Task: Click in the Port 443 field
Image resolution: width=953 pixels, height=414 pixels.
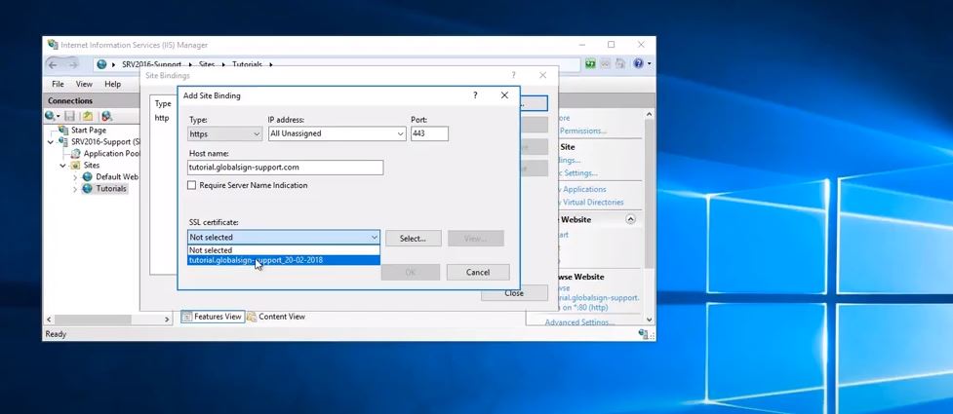Action: tap(430, 133)
